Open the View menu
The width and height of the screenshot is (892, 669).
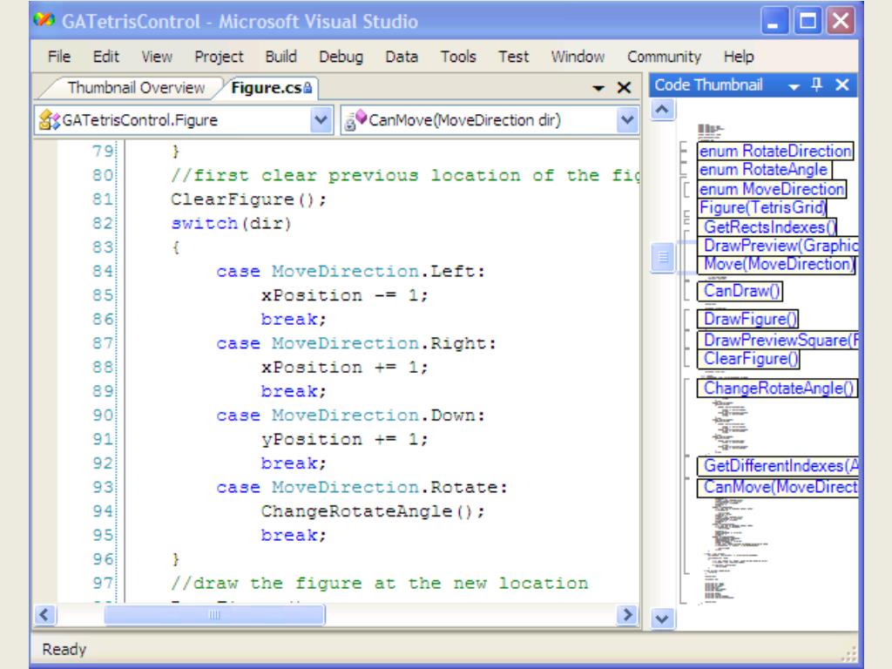click(157, 57)
